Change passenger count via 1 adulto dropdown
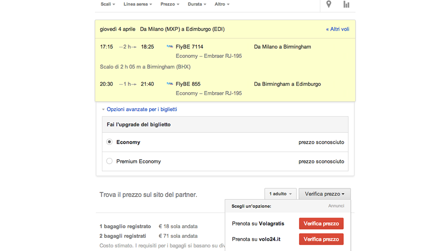Screen dimensions: 448x251 pyautogui.click(x=280, y=194)
